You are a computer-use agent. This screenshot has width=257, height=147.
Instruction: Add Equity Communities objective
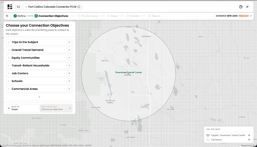(69, 58)
